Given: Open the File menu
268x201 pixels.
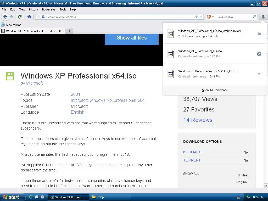Looking at the screenshot, I should coord(4,10).
